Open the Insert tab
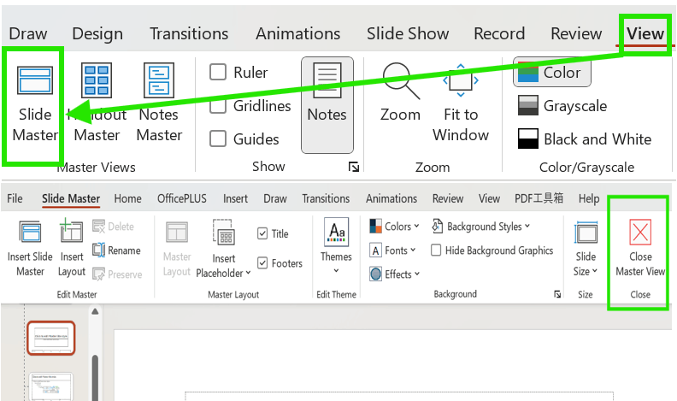 (235, 198)
